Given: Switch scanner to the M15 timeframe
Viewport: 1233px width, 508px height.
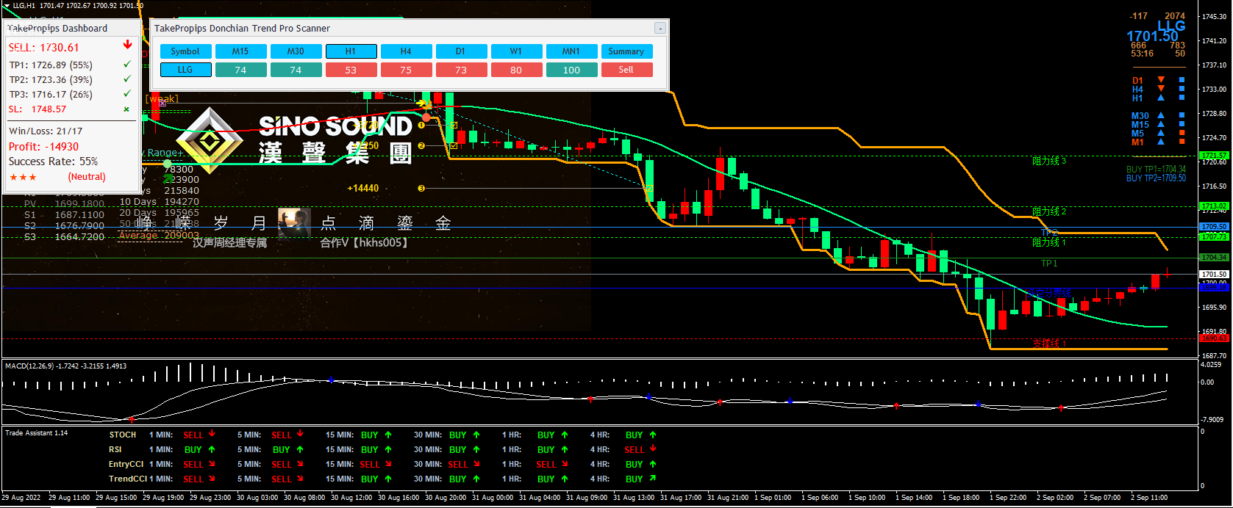Looking at the screenshot, I should 240,51.
